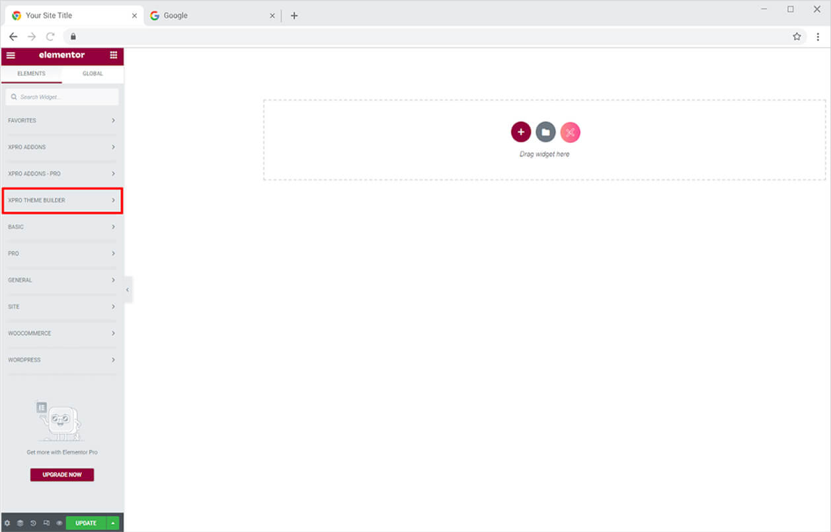This screenshot has height=532, width=831.
Task: Toggle preview changes eye icon
Action: point(59,523)
